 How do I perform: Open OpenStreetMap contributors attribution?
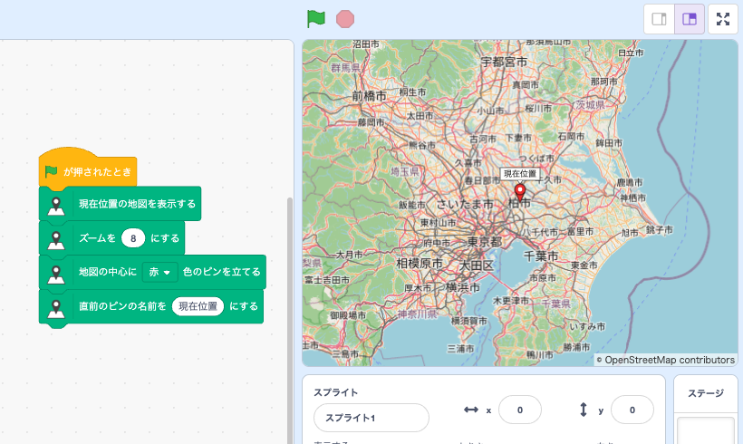click(x=666, y=360)
